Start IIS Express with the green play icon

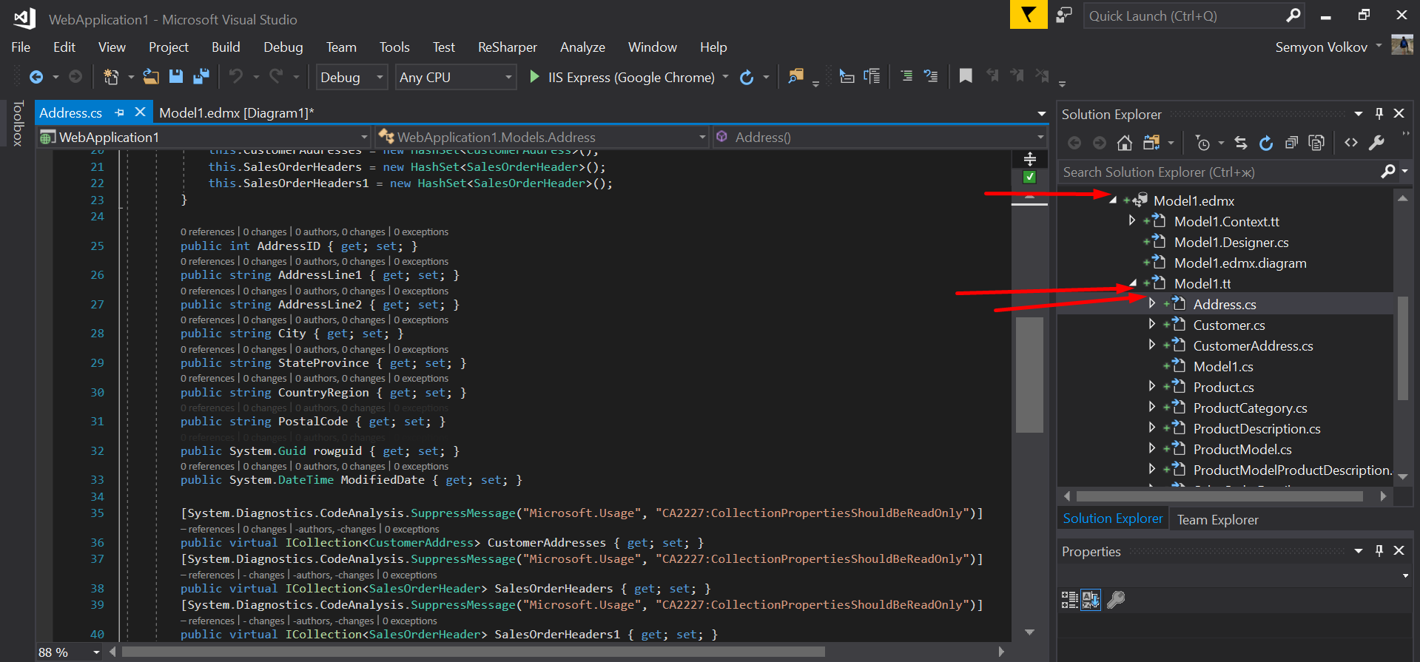coord(534,77)
